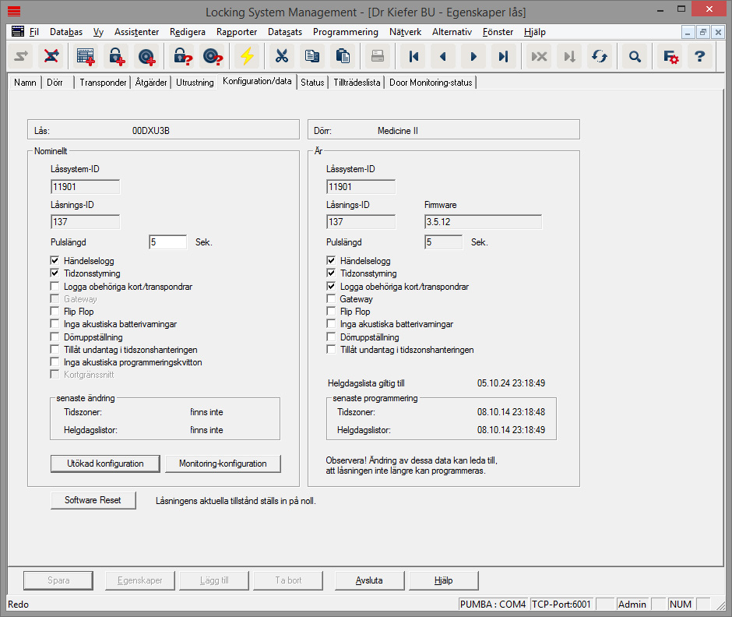Image resolution: width=732 pixels, height=617 pixels.
Task: Click the copy icon in the toolbar
Action: pyautogui.click(x=313, y=56)
